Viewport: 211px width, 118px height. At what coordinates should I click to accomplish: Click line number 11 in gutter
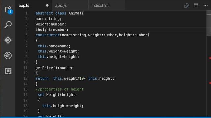click(26, 68)
